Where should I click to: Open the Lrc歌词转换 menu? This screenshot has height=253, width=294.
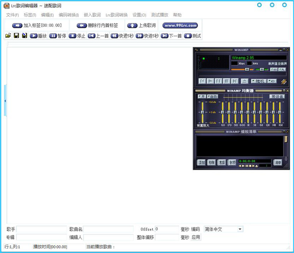(x=117, y=15)
